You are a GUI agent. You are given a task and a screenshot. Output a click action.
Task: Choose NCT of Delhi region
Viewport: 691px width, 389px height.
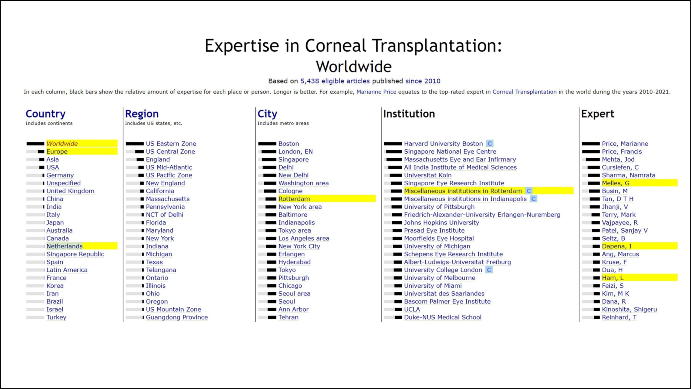point(165,215)
